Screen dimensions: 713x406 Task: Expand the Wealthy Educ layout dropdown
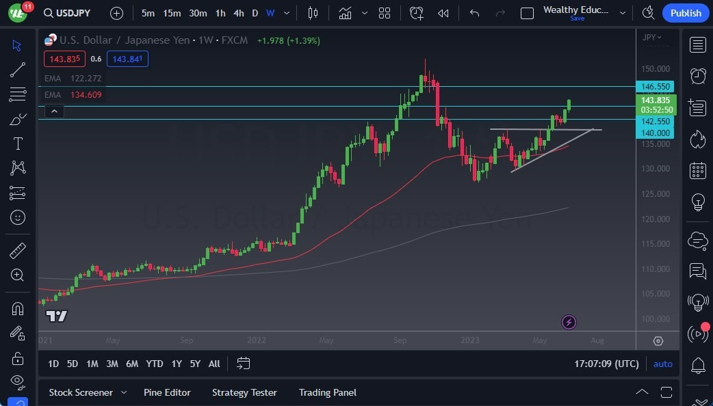[x=622, y=12]
